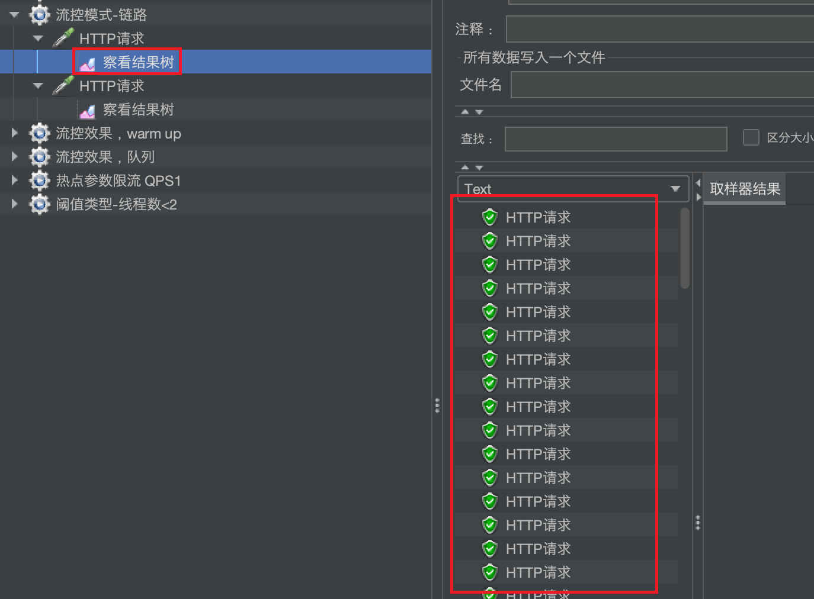Collapse the first HTTP请求 tree node
The width and height of the screenshot is (814, 599).
[38, 38]
